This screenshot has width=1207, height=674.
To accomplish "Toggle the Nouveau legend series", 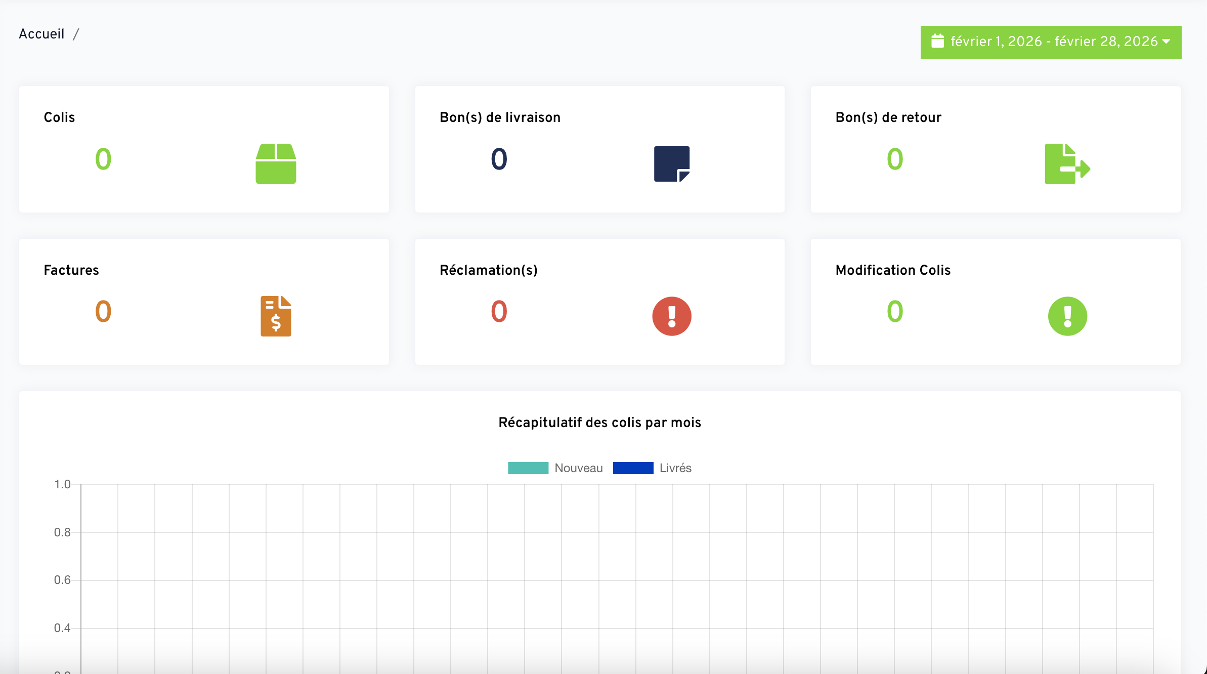I will (578, 468).
